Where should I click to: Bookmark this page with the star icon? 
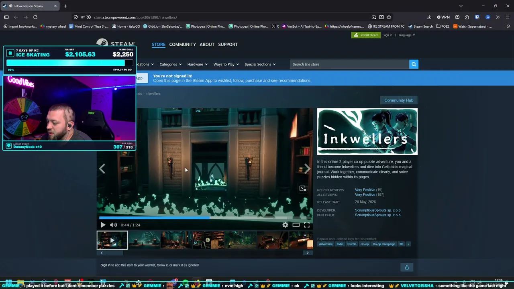389,17
